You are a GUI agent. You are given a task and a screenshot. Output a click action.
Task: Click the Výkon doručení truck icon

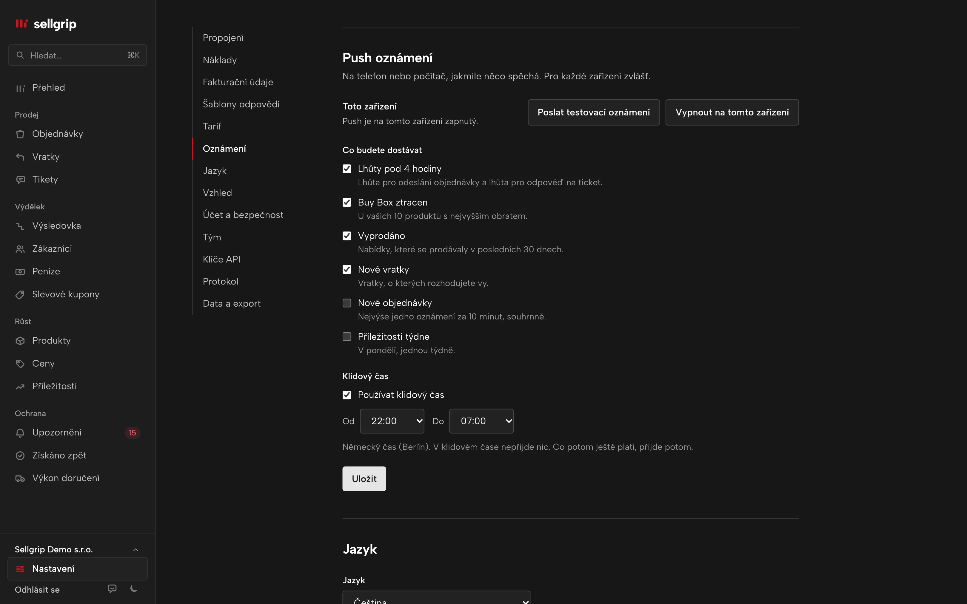(20, 478)
